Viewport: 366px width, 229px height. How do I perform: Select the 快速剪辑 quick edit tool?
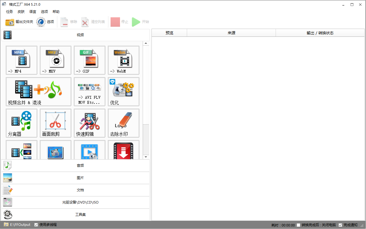coord(89,123)
